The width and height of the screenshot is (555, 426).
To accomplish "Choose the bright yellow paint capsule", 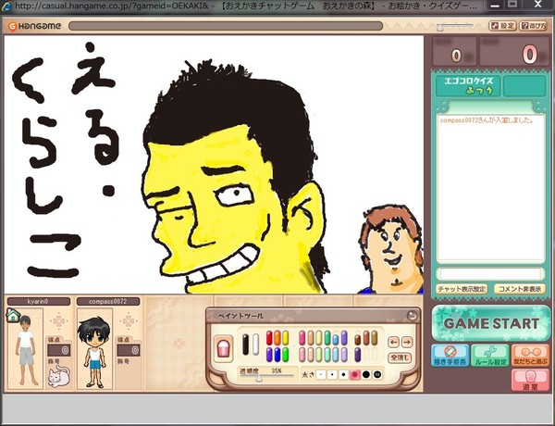I will [286, 338].
